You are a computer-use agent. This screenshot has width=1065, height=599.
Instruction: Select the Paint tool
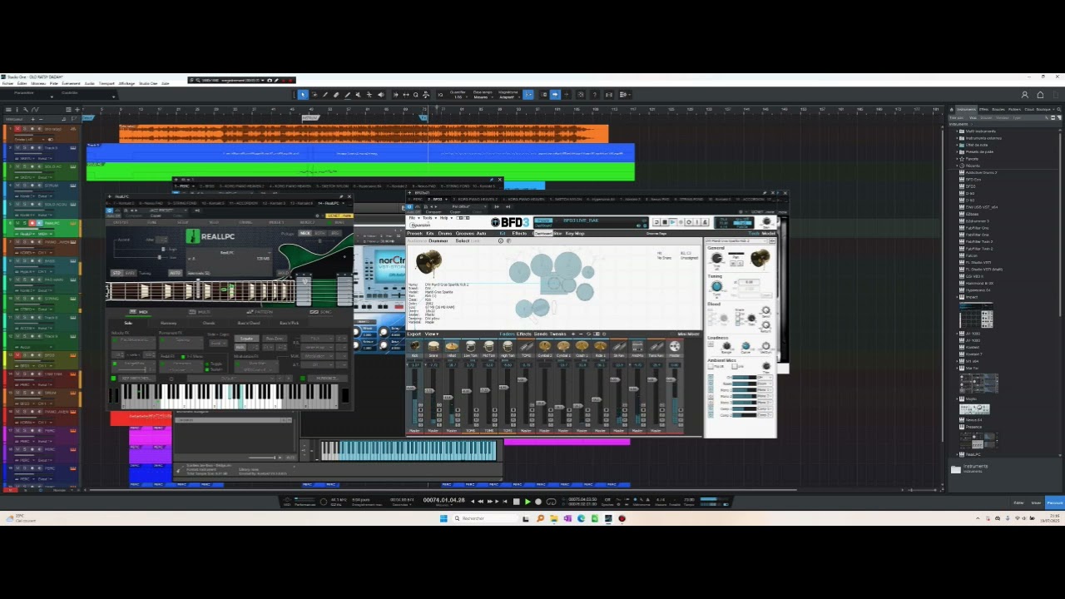[348, 95]
